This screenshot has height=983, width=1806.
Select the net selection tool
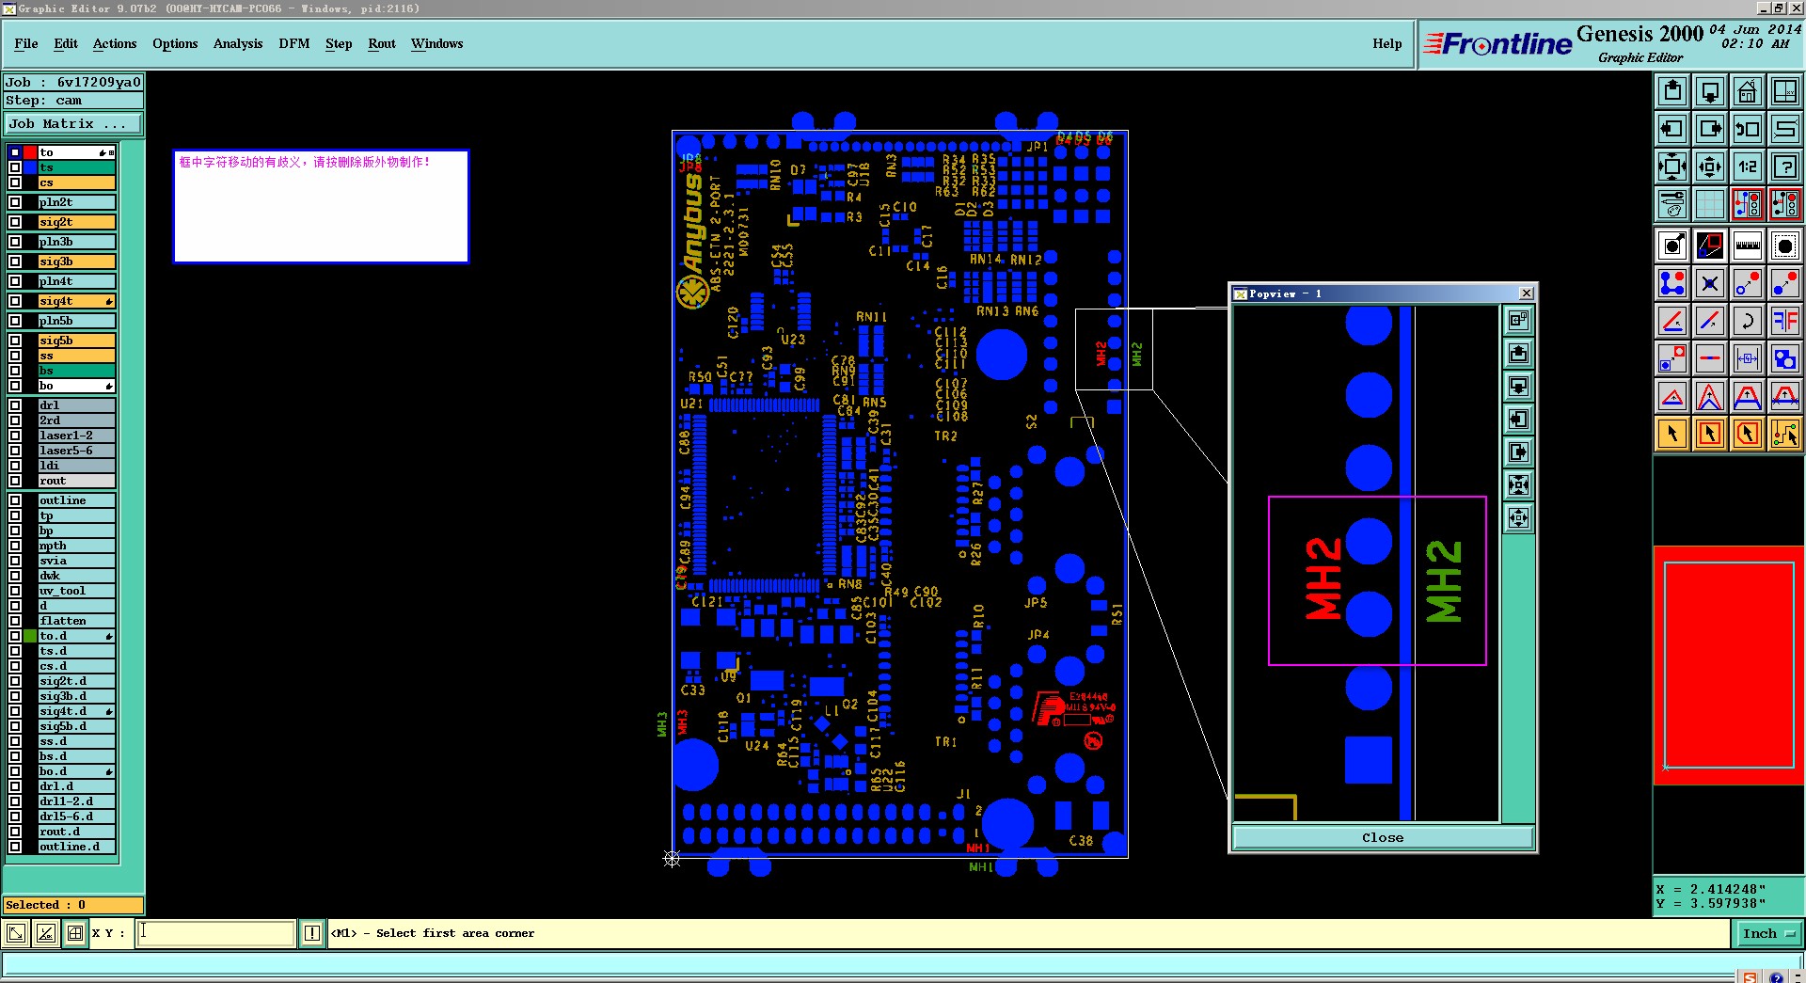[x=1785, y=434]
